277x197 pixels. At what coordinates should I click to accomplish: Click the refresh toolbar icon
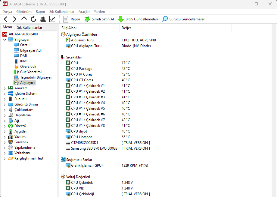coord(33,19)
